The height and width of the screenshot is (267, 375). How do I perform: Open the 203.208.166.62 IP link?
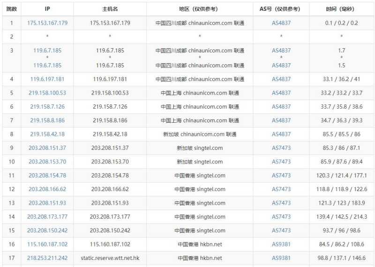point(47,189)
